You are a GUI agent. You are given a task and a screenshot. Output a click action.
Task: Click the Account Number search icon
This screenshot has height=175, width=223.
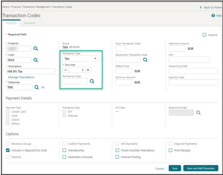click(x=198, y=112)
